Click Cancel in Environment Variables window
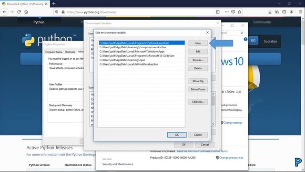This screenshot has width=305, height=172. pyautogui.click(x=204, y=145)
